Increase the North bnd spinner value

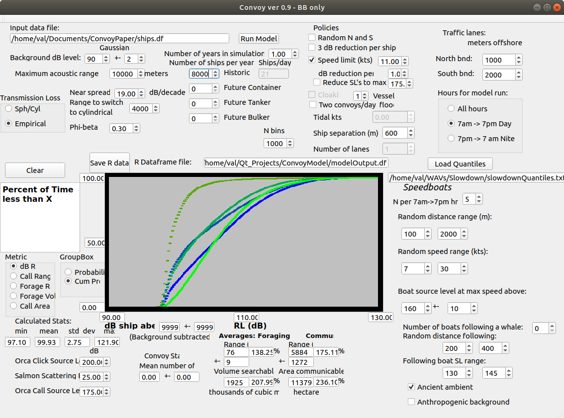coord(519,58)
